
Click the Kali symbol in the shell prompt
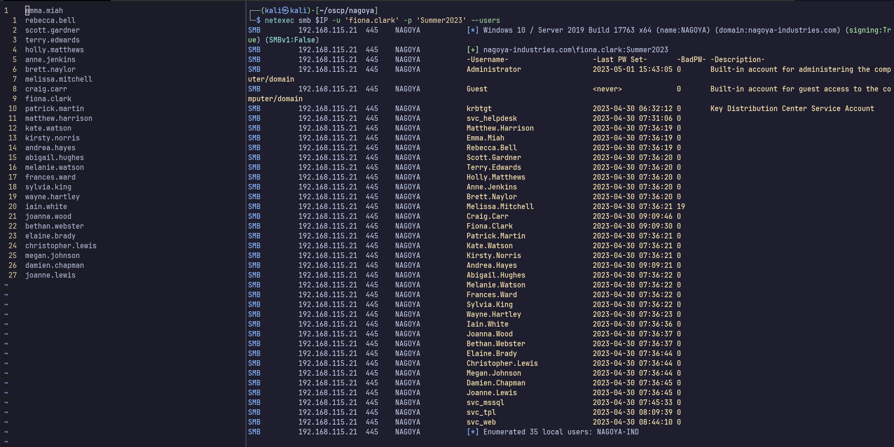tap(285, 10)
